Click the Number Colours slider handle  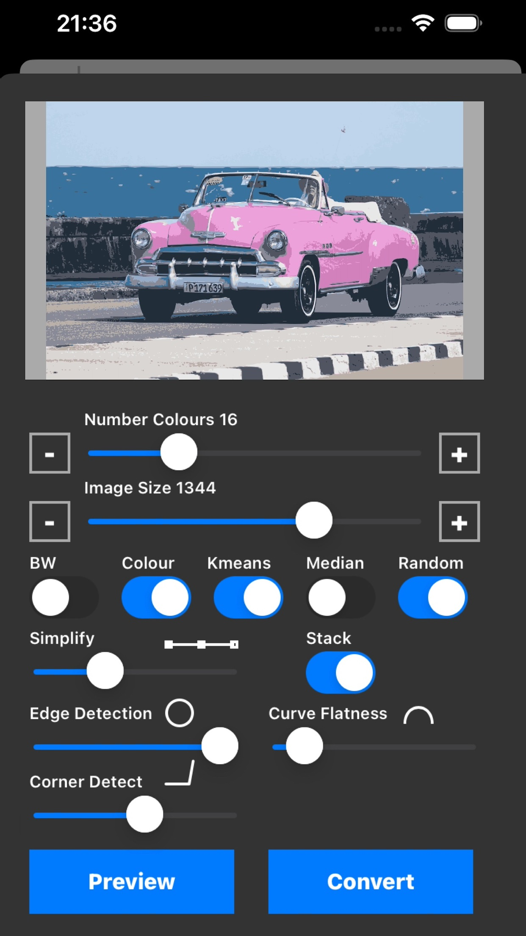point(179,452)
